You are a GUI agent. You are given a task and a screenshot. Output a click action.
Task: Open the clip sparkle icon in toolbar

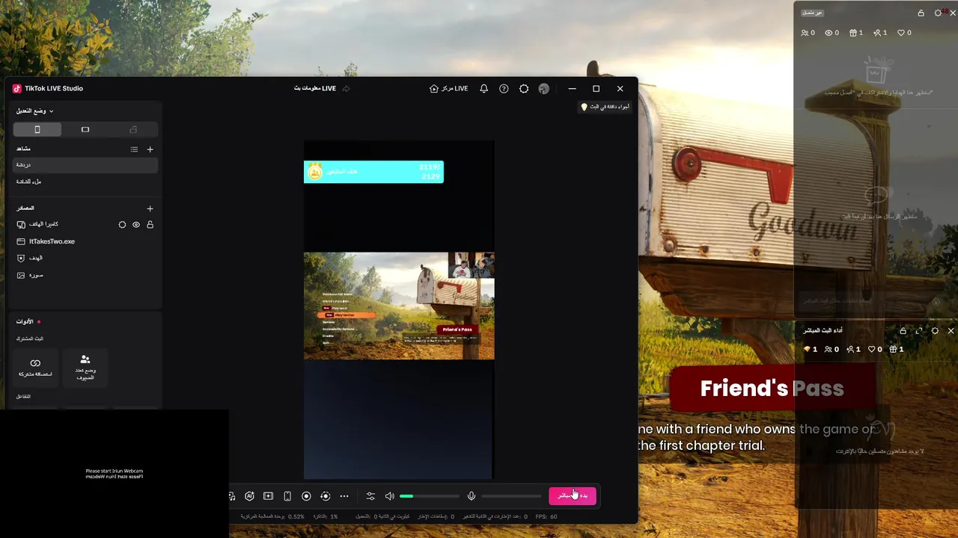coord(268,496)
